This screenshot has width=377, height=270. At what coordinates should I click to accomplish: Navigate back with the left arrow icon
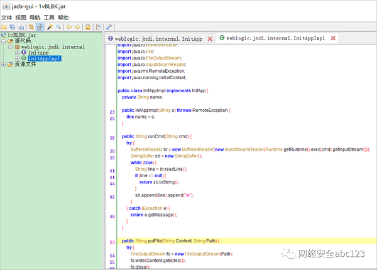point(68,28)
